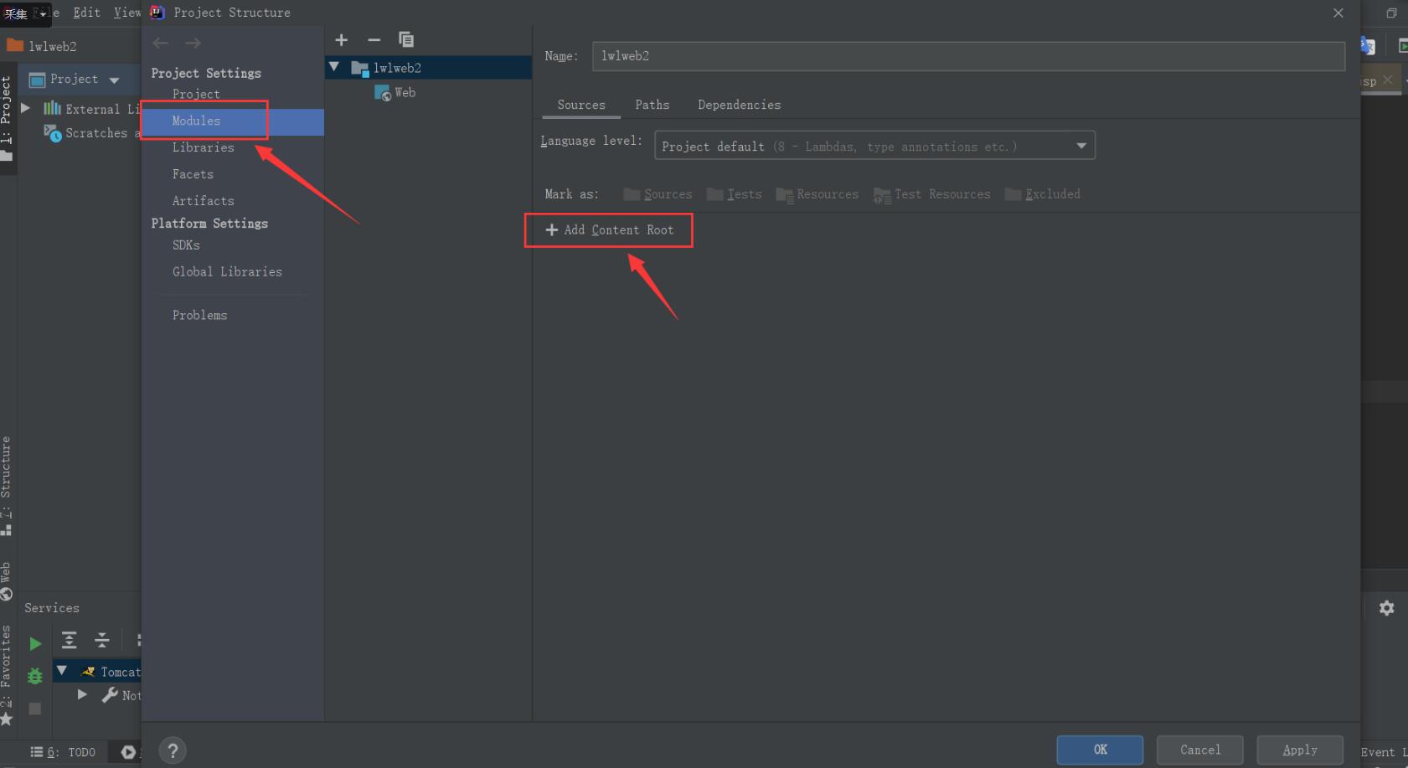Switch to the Dependencies tab
This screenshot has width=1408, height=768.
740,105
